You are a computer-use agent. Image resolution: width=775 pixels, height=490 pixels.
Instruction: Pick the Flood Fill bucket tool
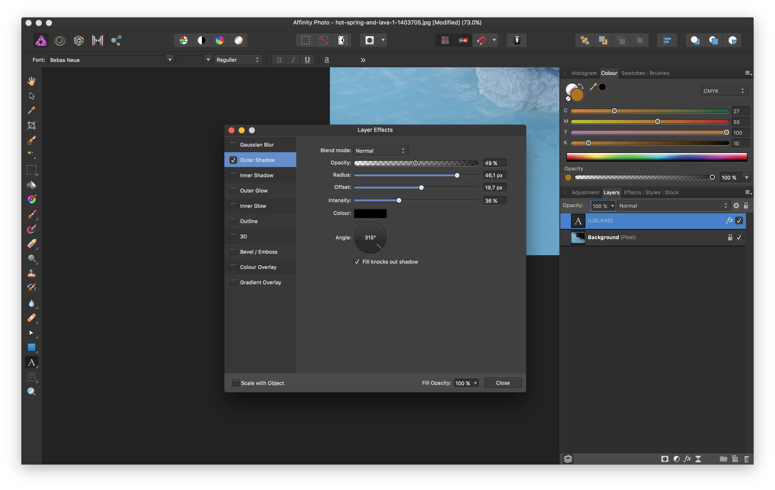[32, 185]
